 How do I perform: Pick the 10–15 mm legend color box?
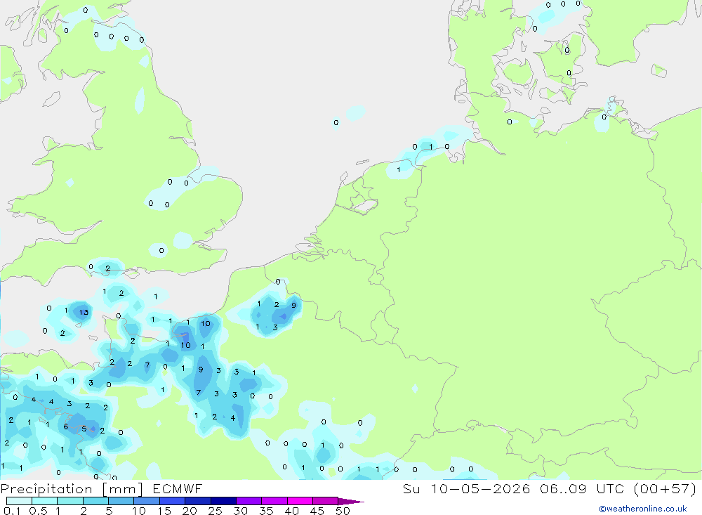(x=147, y=501)
